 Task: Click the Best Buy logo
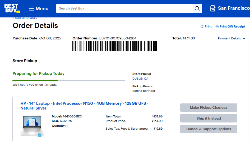point(12,8)
